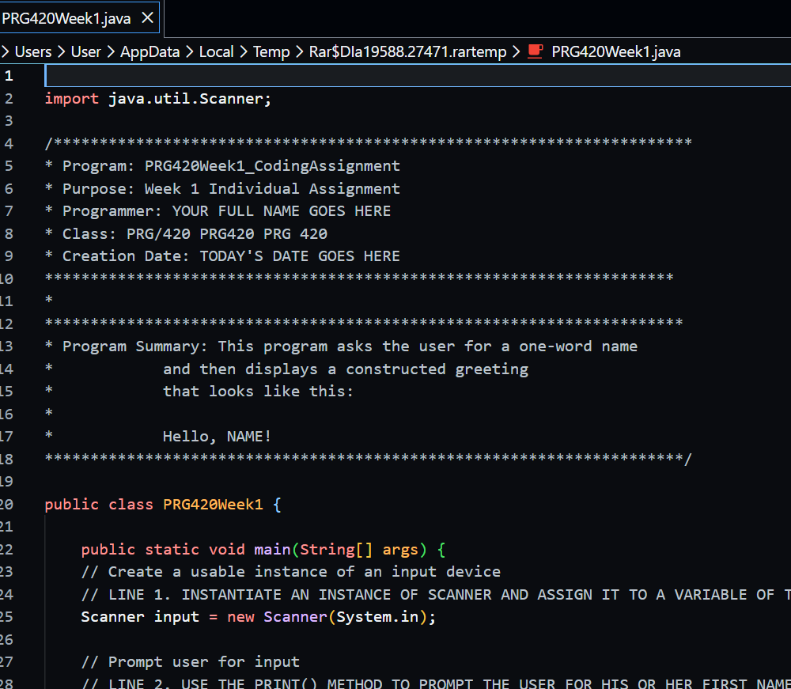The image size is (791, 689).
Task: Open the User breadcrumb segment
Action: click(86, 51)
